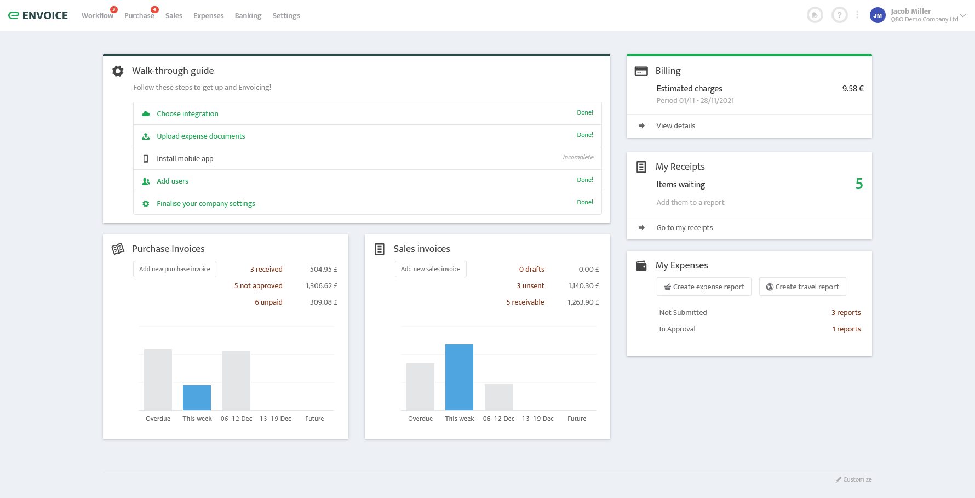Click the pencil icon beside Customize

(838, 479)
